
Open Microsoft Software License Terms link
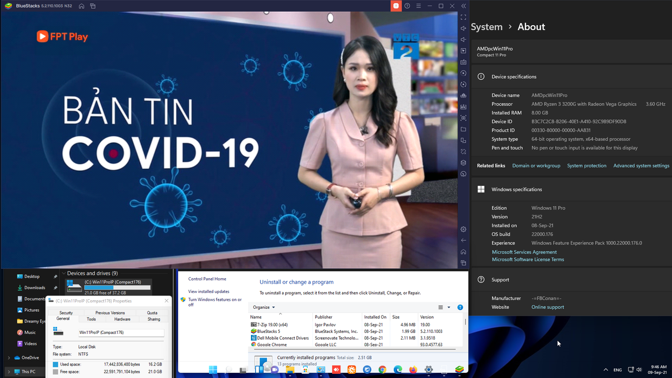pyautogui.click(x=528, y=259)
